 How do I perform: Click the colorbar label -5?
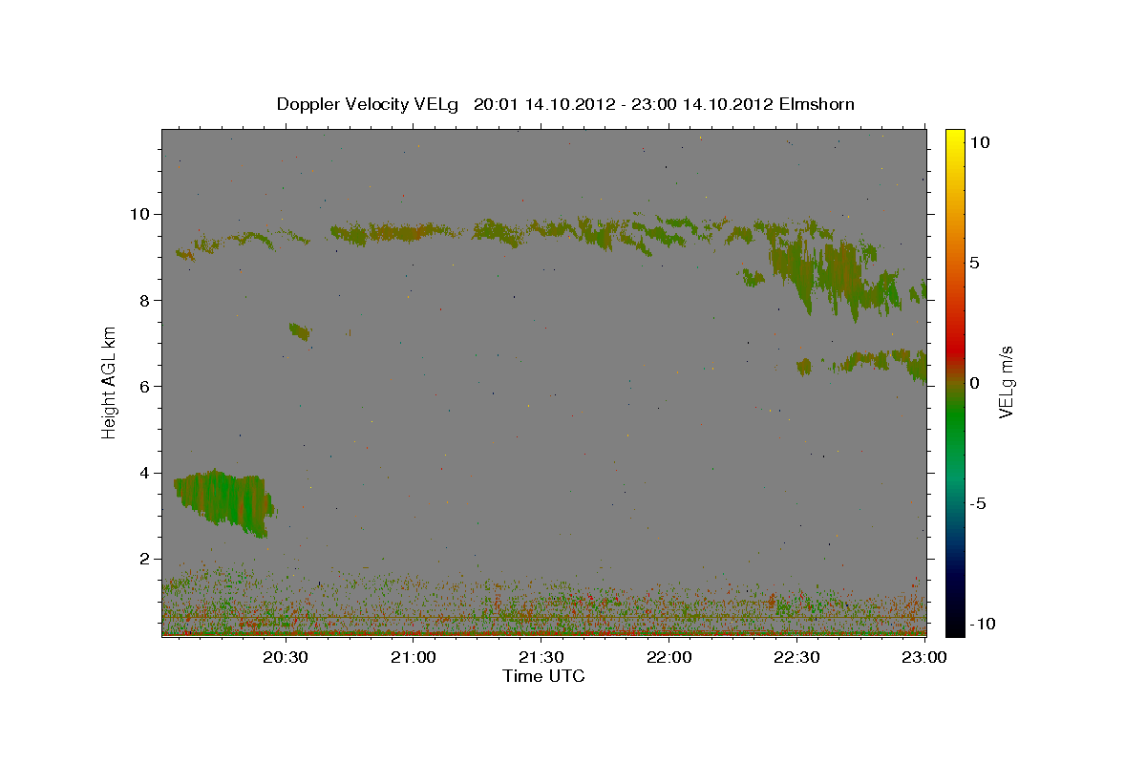(977, 502)
